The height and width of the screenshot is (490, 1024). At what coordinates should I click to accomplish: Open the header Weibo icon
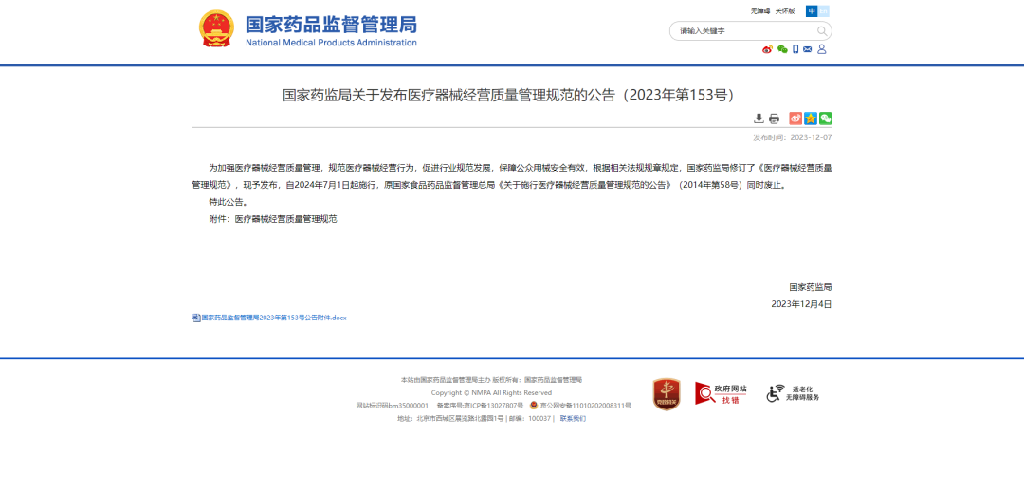coord(767,49)
